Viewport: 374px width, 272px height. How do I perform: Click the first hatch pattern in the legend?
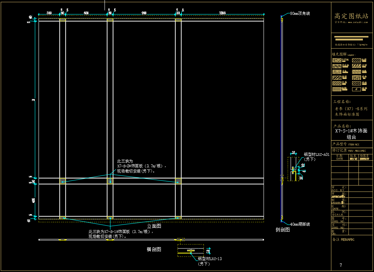tap(337, 60)
